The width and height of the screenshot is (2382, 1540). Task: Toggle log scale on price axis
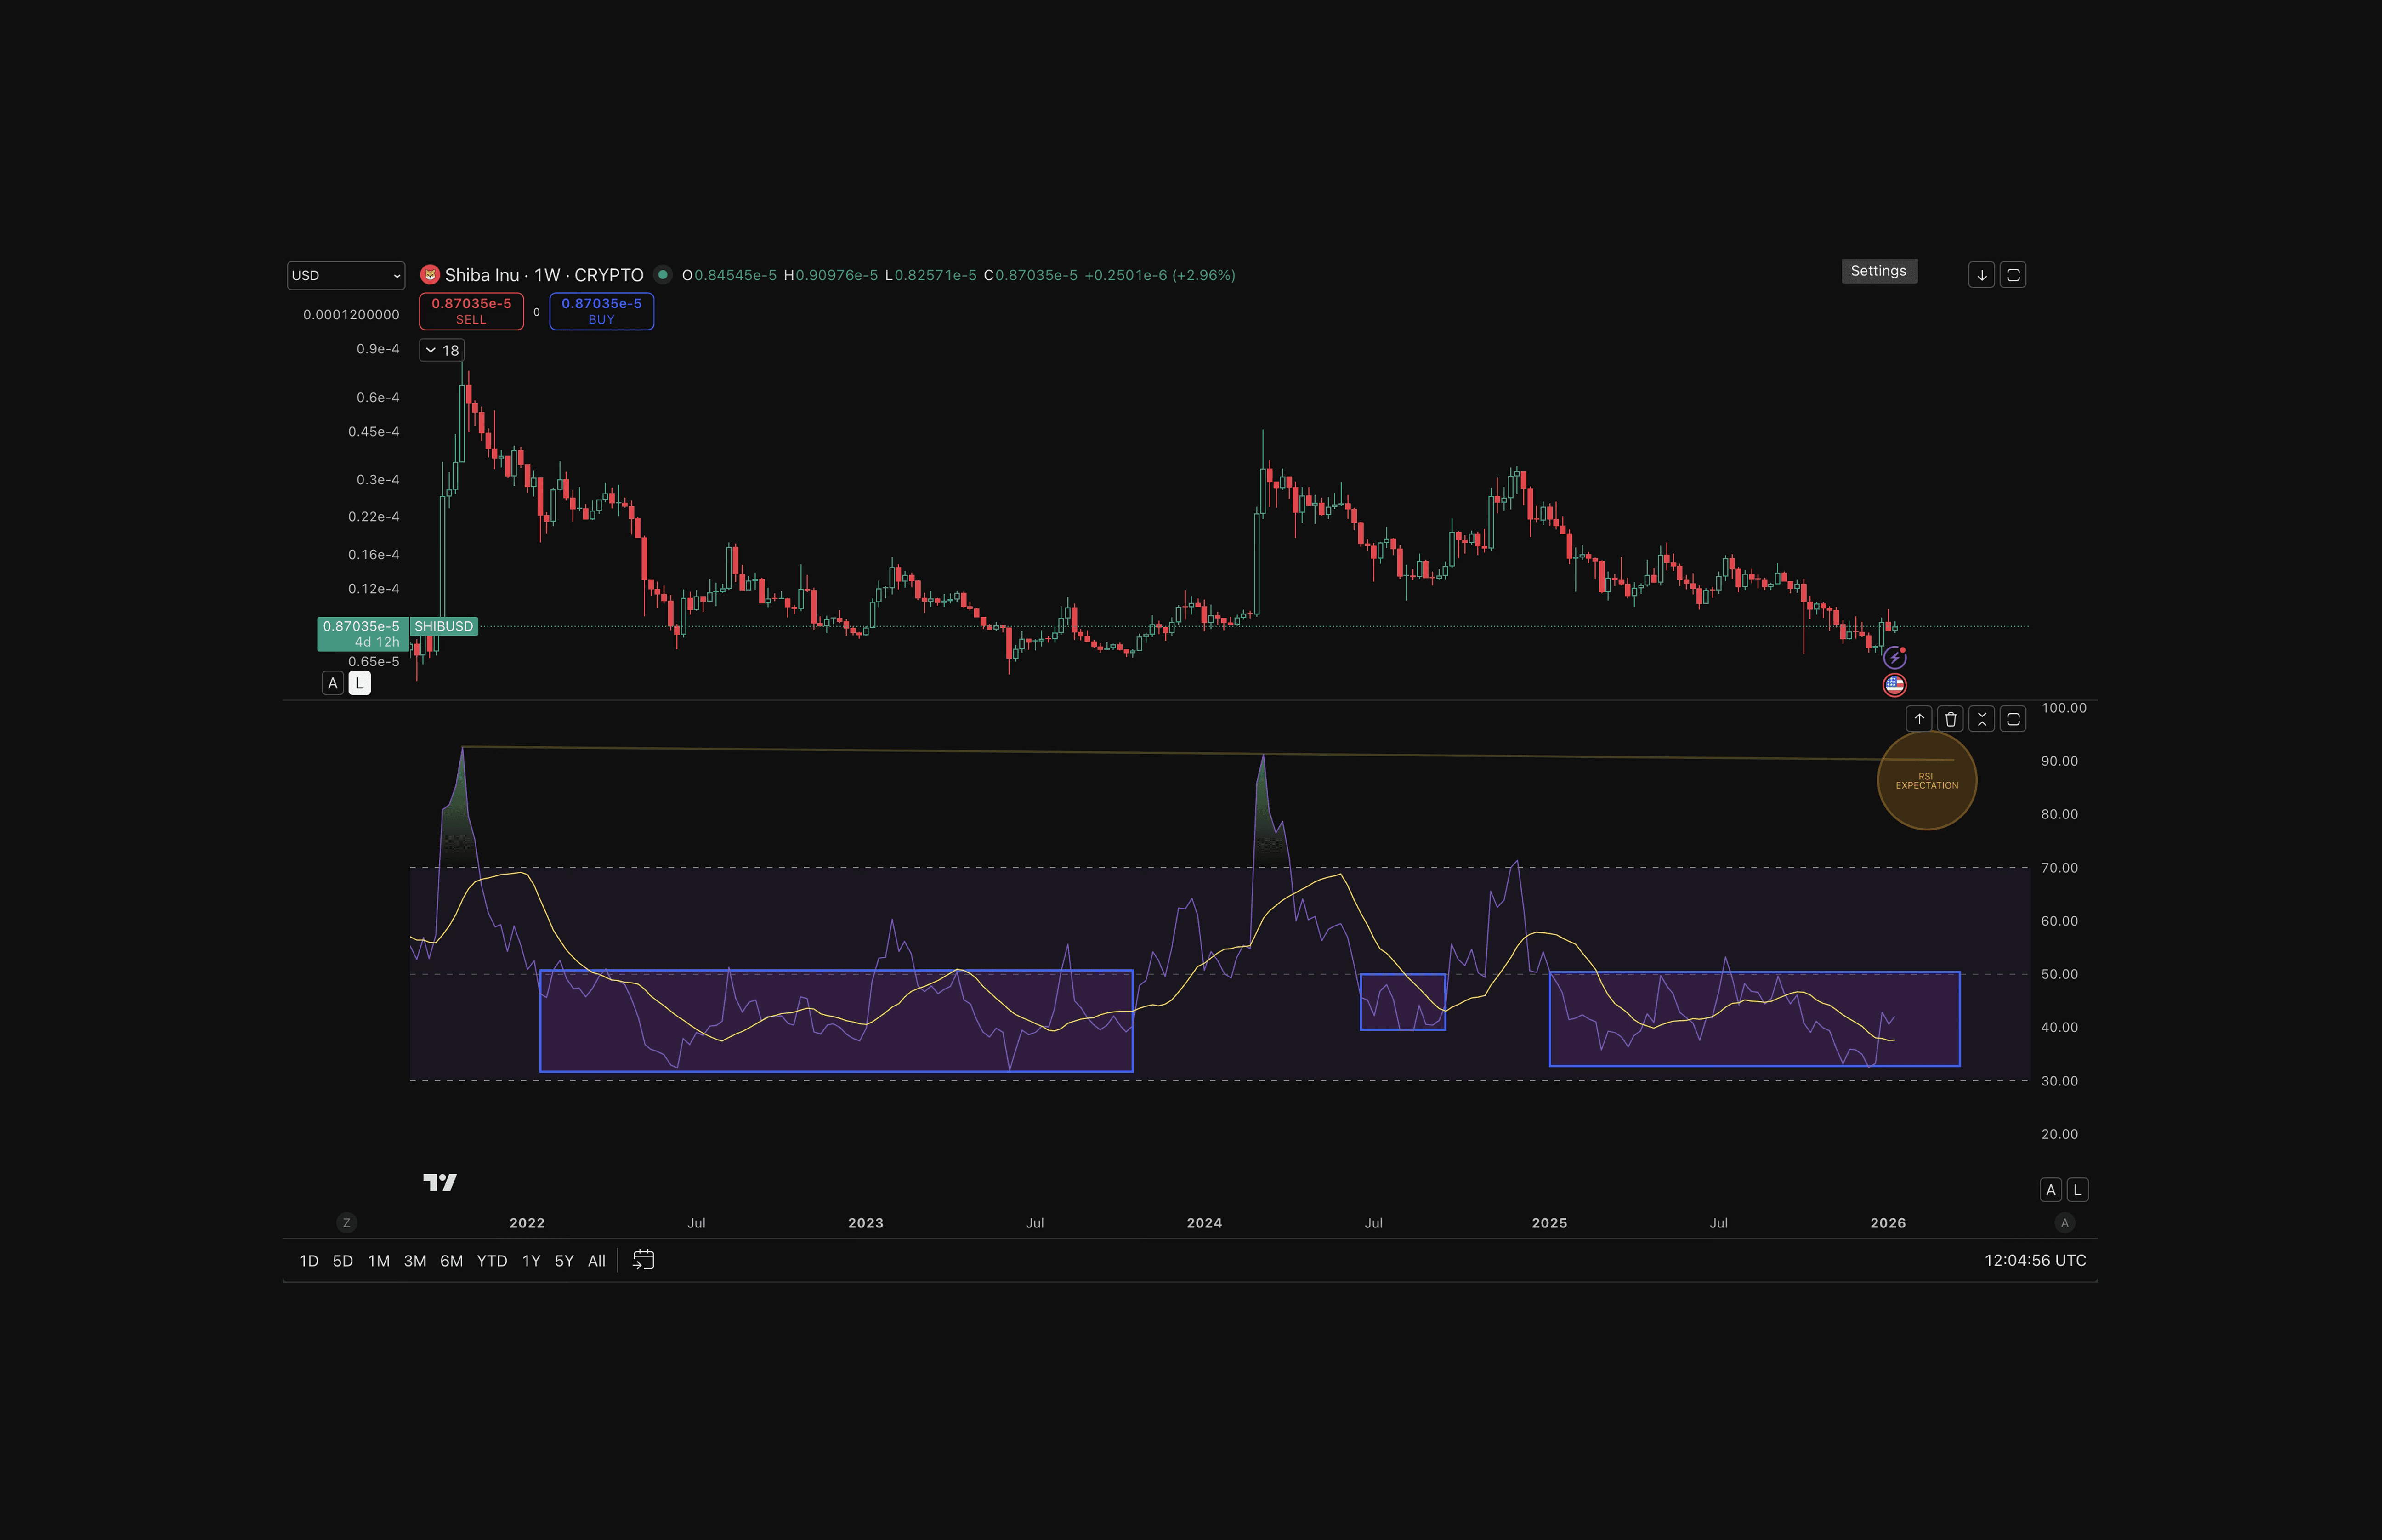click(x=360, y=683)
